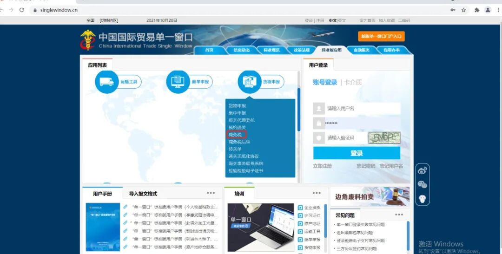
Task: Open the orange 新版单一窗口门户入口 button
Action: pyautogui.click(x=381, y=37)
